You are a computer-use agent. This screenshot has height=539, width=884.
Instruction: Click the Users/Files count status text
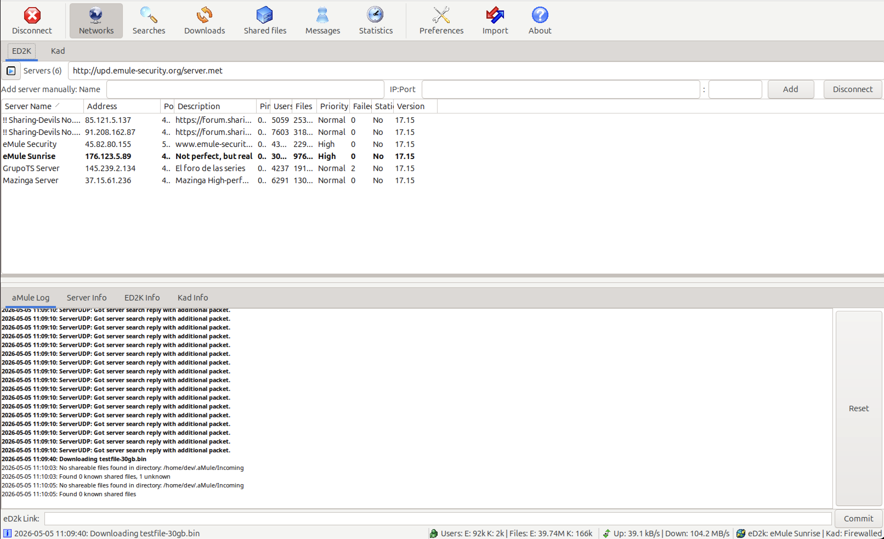point(517,533)
